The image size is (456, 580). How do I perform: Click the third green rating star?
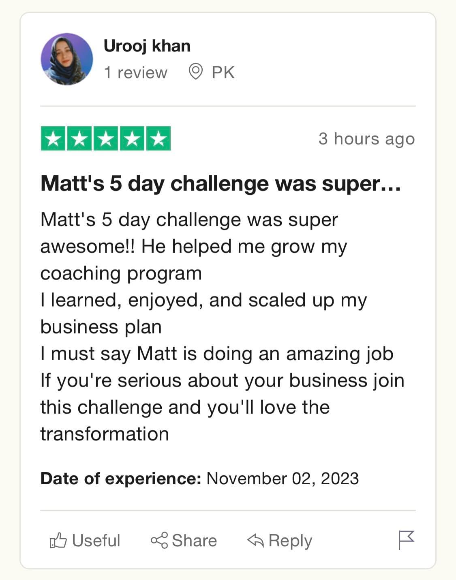[x=106, y=139]
